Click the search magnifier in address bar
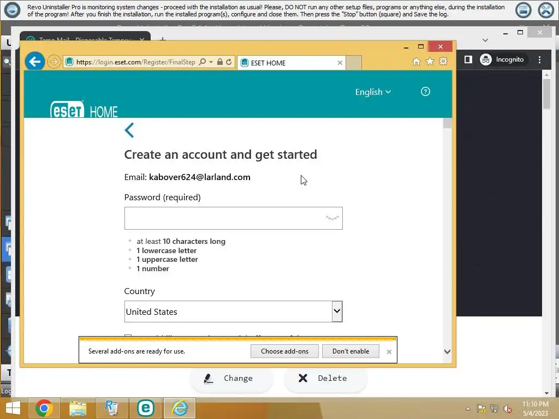 tap(203, 62)
